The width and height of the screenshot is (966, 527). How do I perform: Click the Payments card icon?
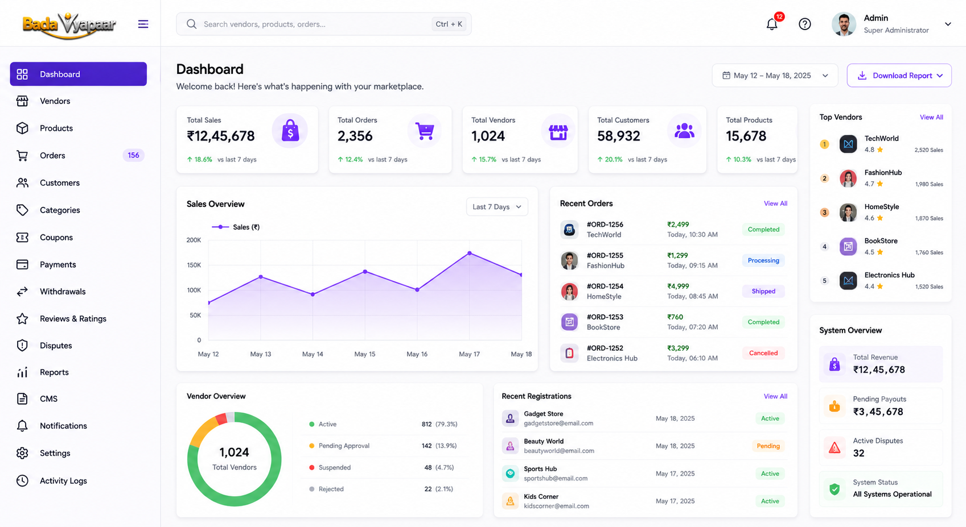pos(22,264)
